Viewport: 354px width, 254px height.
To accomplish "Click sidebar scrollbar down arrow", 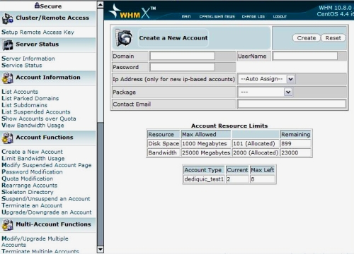I will [x=101, y=249].
